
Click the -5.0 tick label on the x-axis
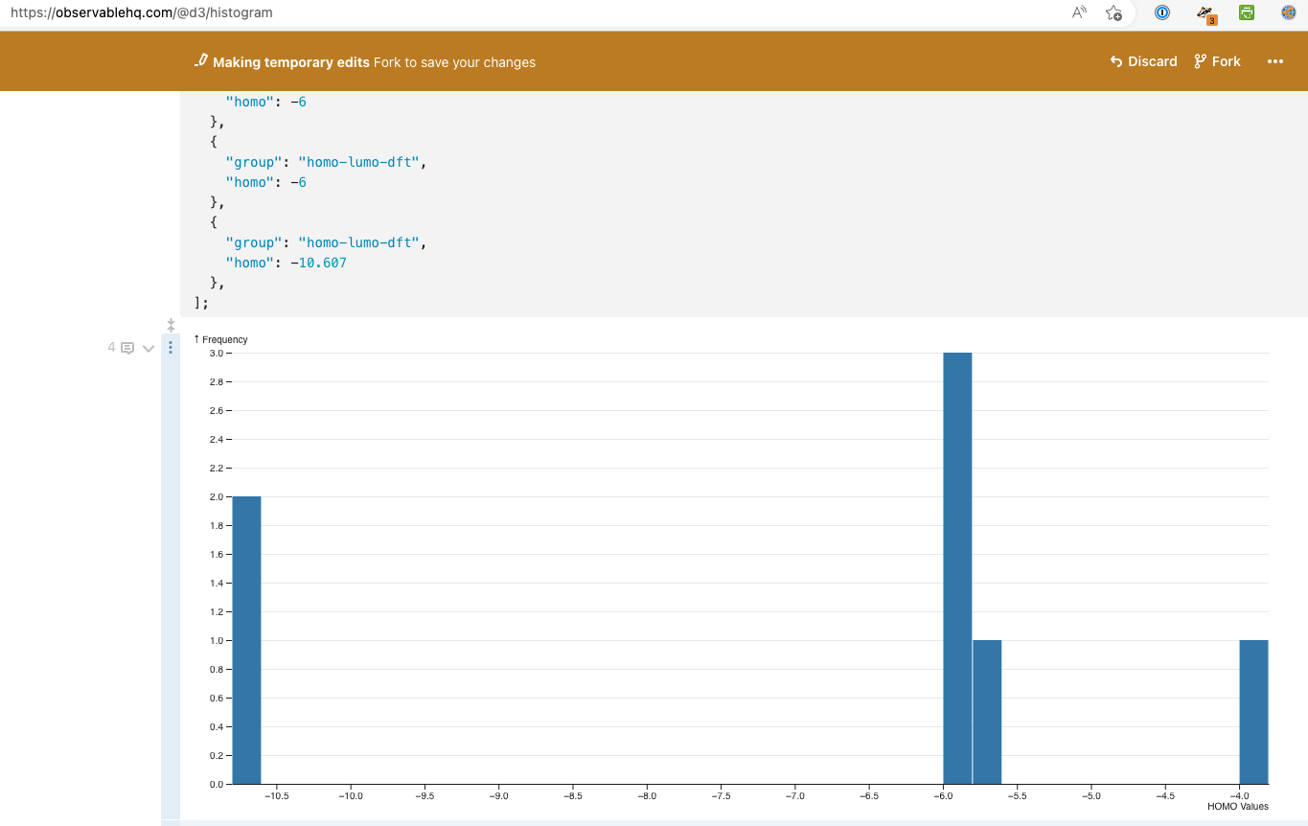1091,795
